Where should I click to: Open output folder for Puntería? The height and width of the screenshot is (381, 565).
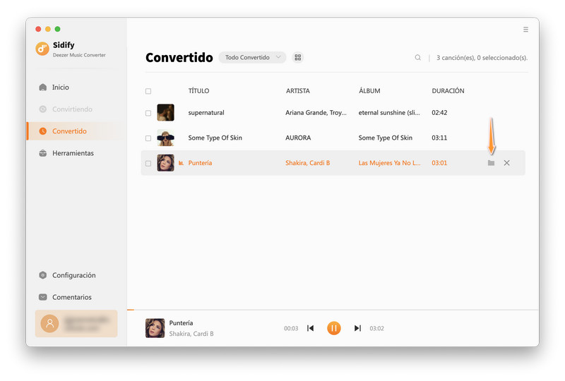click(491, 163)
